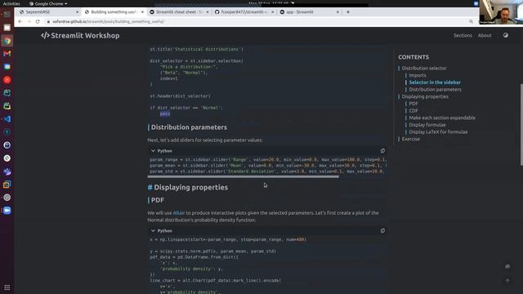Open Gmail from the dock

click(7, 54)
